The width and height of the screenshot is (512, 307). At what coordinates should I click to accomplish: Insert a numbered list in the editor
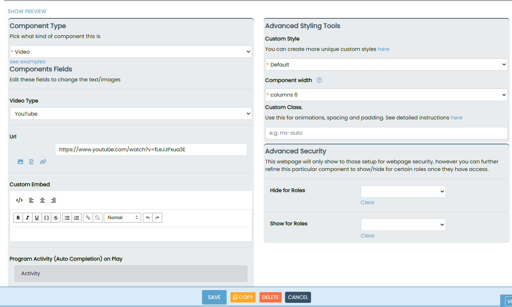click(x=76, y=218)
